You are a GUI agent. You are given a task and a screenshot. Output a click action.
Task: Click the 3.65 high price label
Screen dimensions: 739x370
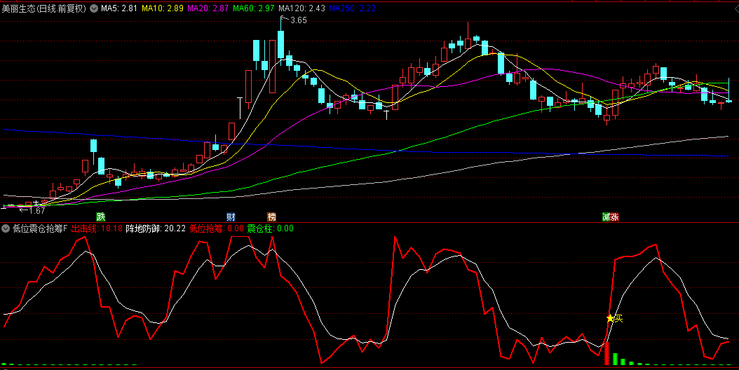coord(298,20)
